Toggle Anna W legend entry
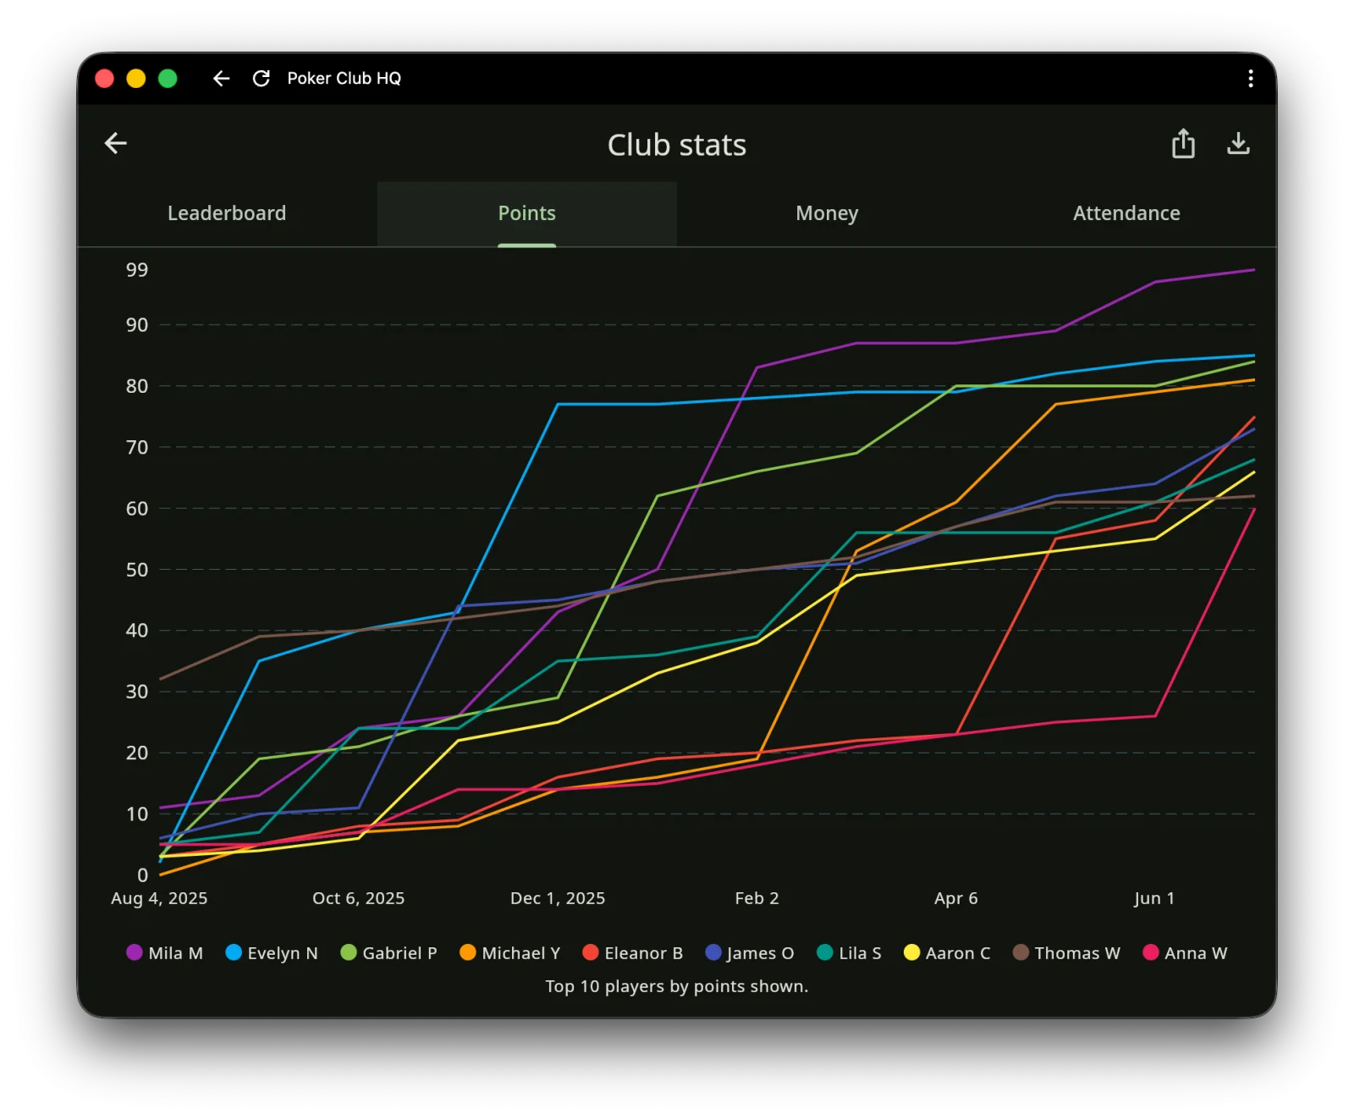The image size is (1354, 1120). pos(1185,952)
